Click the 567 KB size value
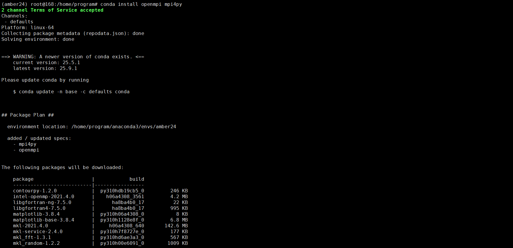The image size is (513, 248). [179, 238]
